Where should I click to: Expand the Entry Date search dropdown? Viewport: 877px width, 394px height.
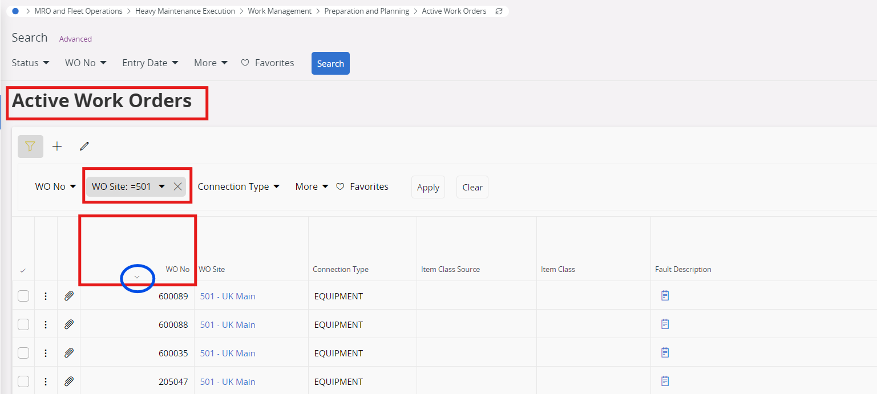(150, 63)
